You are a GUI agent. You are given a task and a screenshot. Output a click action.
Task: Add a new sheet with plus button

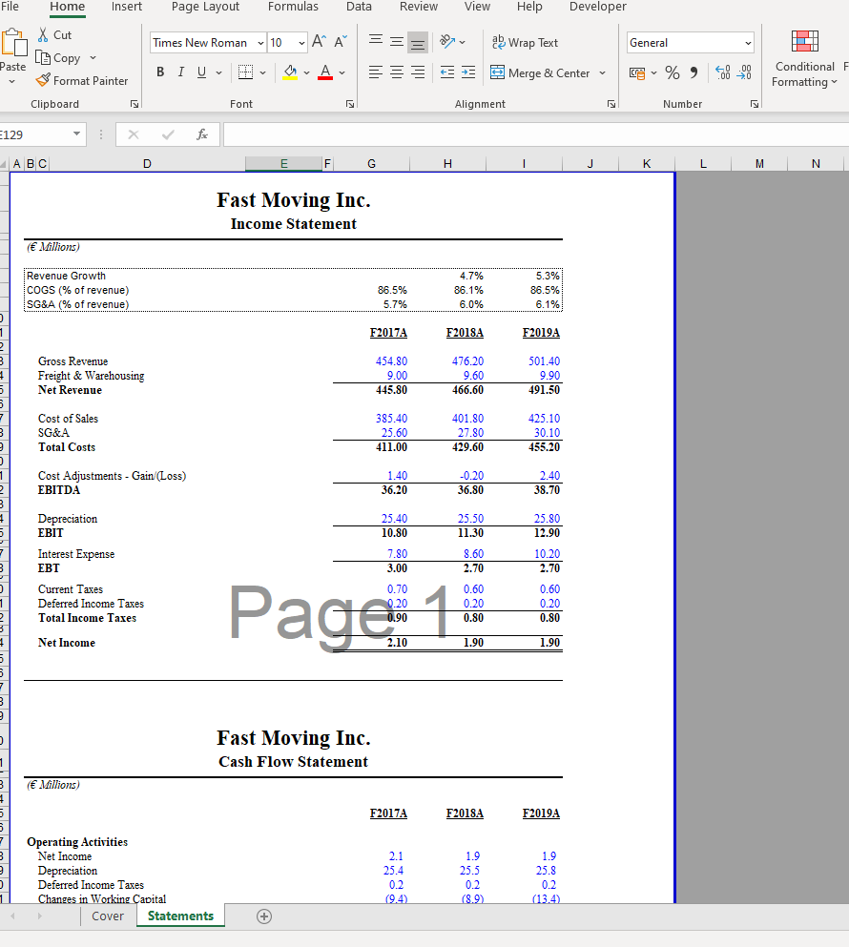[264, 916]
